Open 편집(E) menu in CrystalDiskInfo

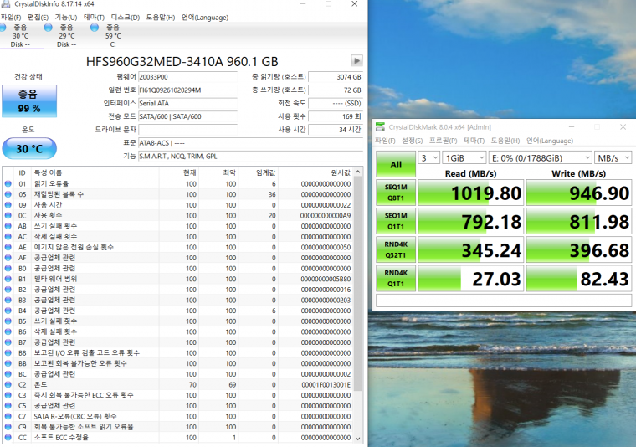click(38, 17)
